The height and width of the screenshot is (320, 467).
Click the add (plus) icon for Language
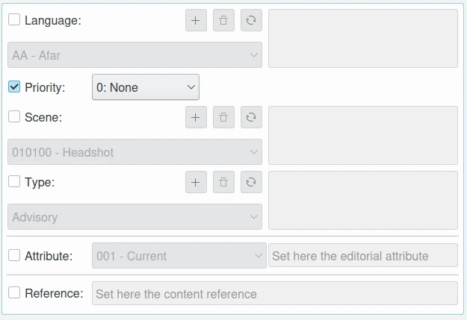(196, 21)
